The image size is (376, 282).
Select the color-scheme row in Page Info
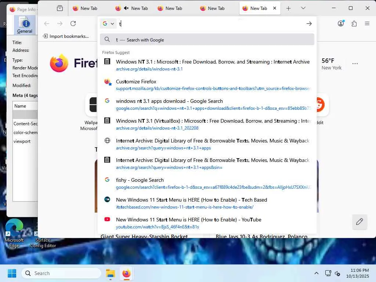click(25, 132)
